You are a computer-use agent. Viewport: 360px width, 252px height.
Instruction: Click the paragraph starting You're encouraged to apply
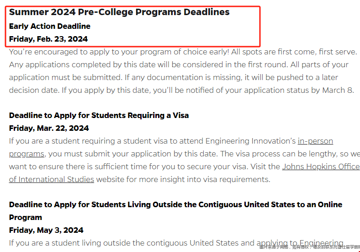click(x=183, y=71)
